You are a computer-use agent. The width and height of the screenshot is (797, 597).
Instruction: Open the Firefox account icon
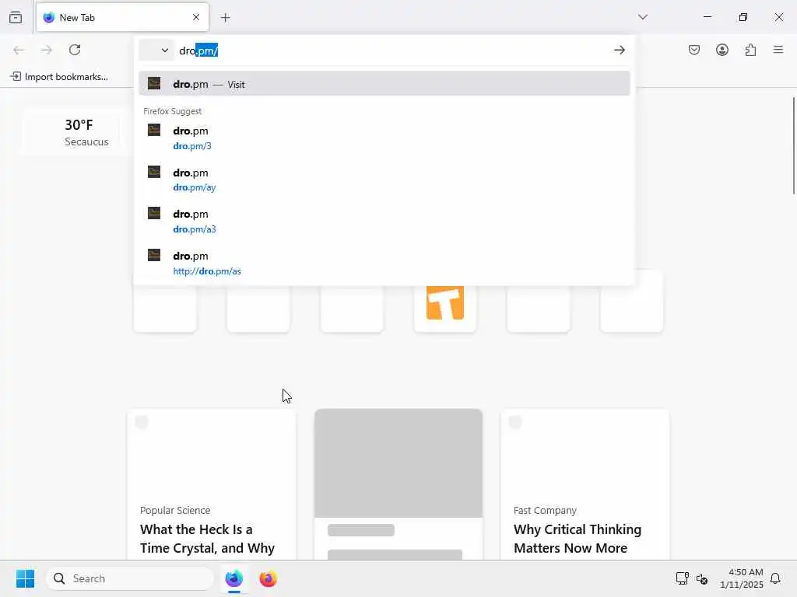pos(722,50)
